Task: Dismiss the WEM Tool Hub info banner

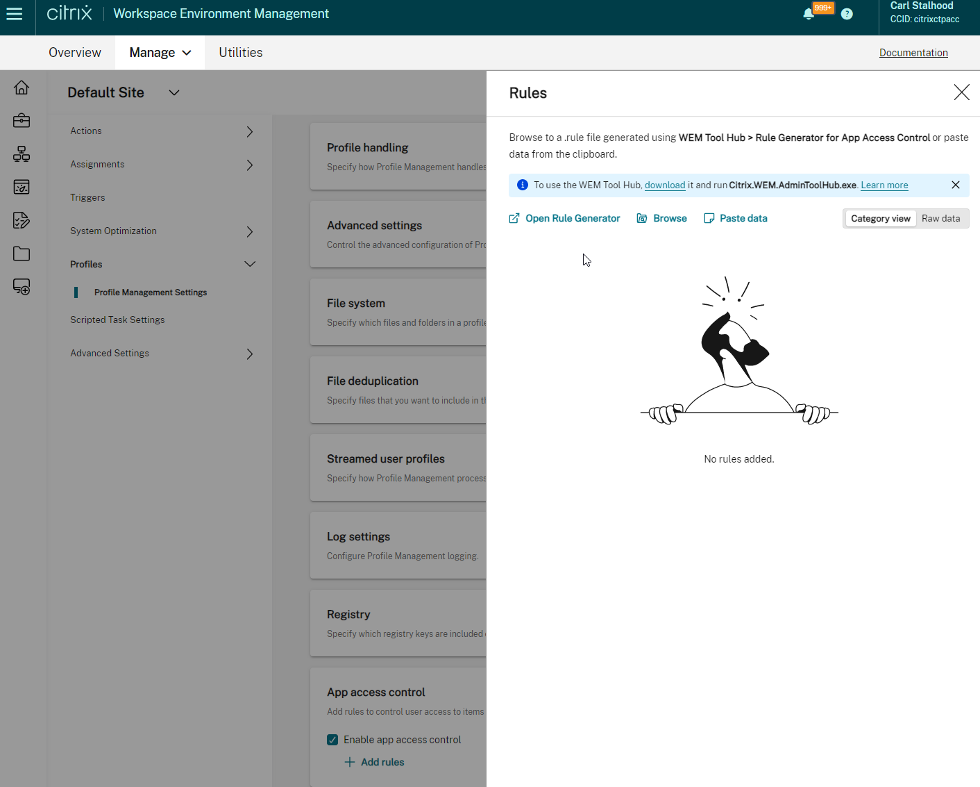Action: (x=956, y=185)
